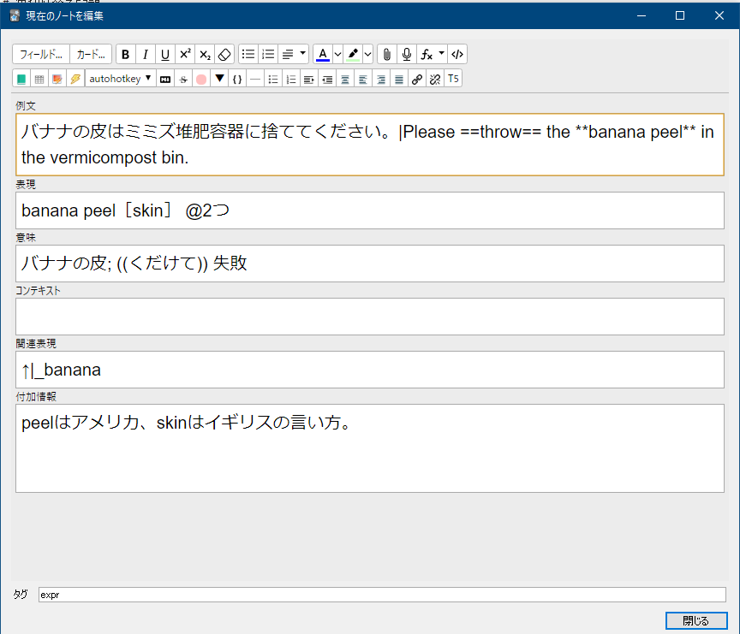740x634 pixels.
Task: Click the justify text icon
Action: (399, 79)
